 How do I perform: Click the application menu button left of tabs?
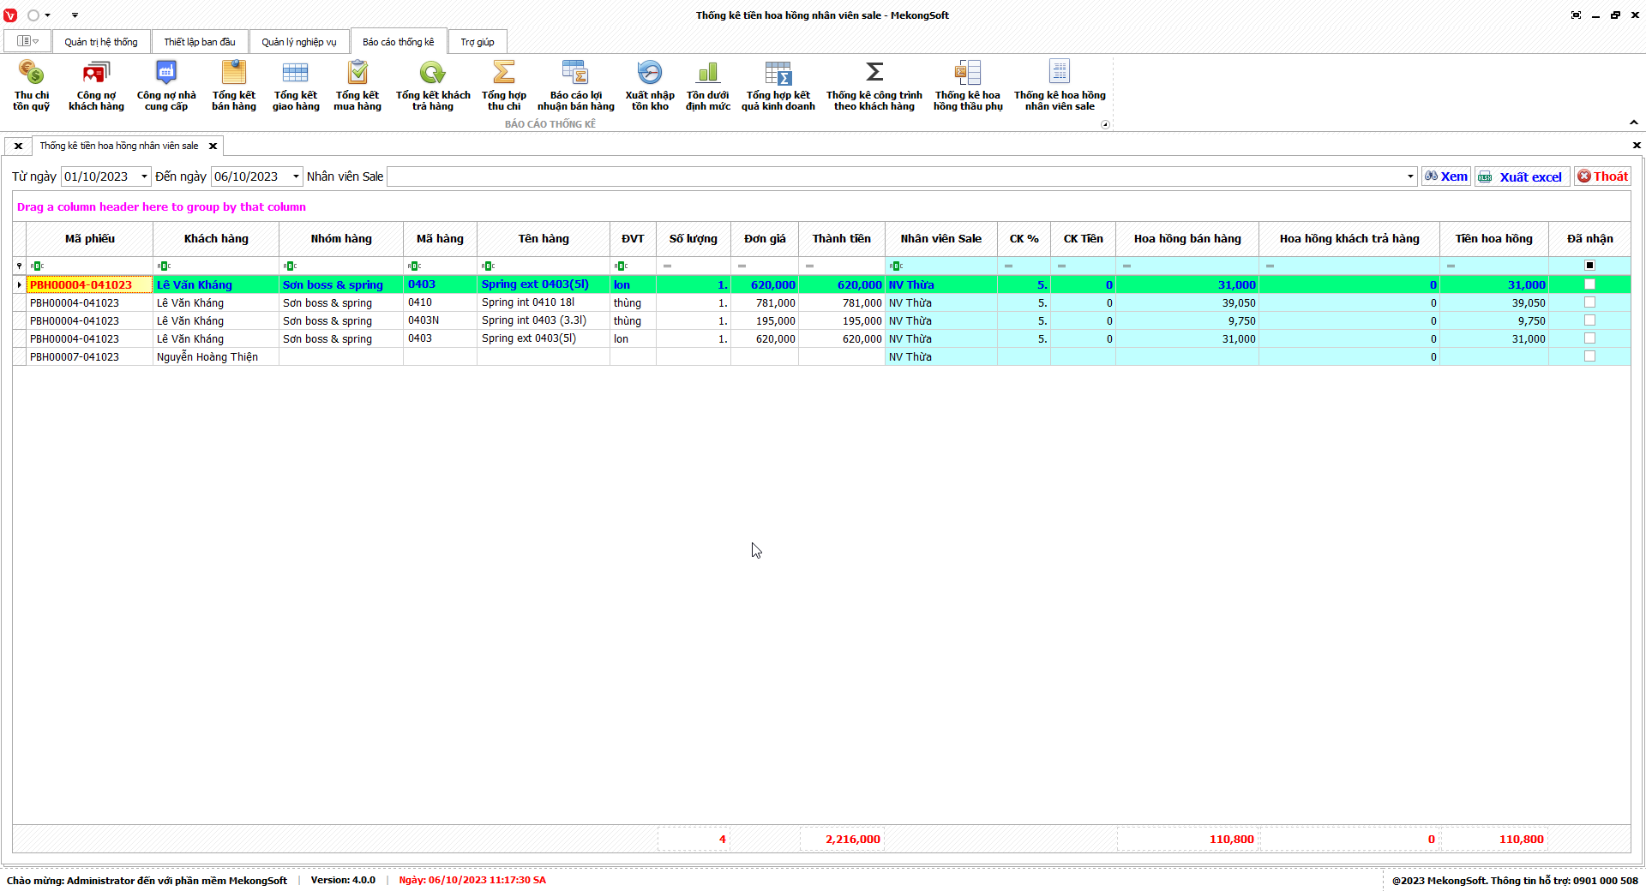(x=27, y=41)
